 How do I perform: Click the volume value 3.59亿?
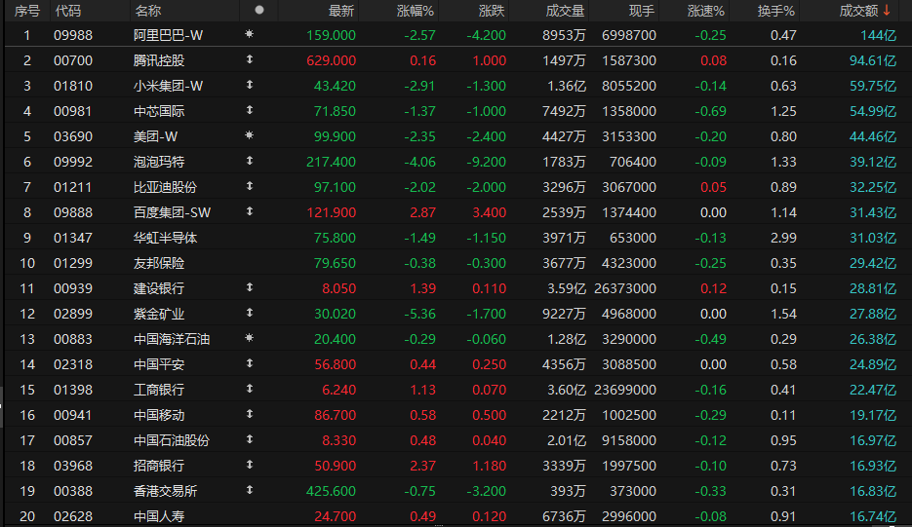[x=567, y=288]
